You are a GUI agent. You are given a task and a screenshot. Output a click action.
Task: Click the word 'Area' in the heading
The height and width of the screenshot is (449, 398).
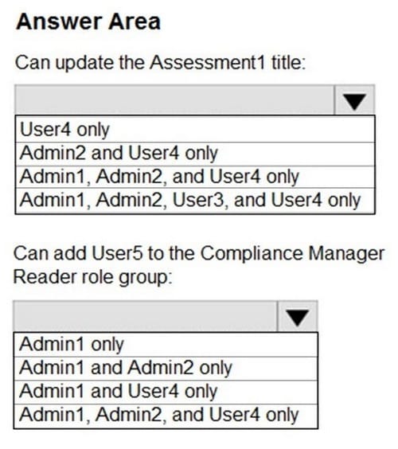tap(135, 21)
